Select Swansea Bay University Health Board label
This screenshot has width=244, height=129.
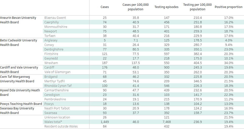click(x=17, y=111)
